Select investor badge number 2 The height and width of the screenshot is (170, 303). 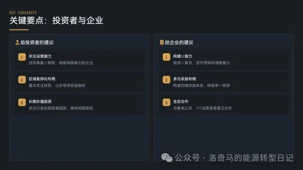[22, 80]
